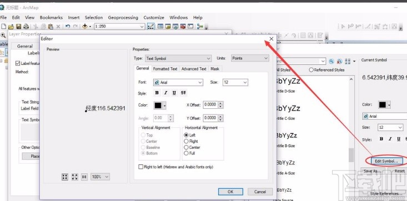Viewport: 407px width, 201px height.
Task: Open the Bookmarks menu
Action: tap(51, 17)
